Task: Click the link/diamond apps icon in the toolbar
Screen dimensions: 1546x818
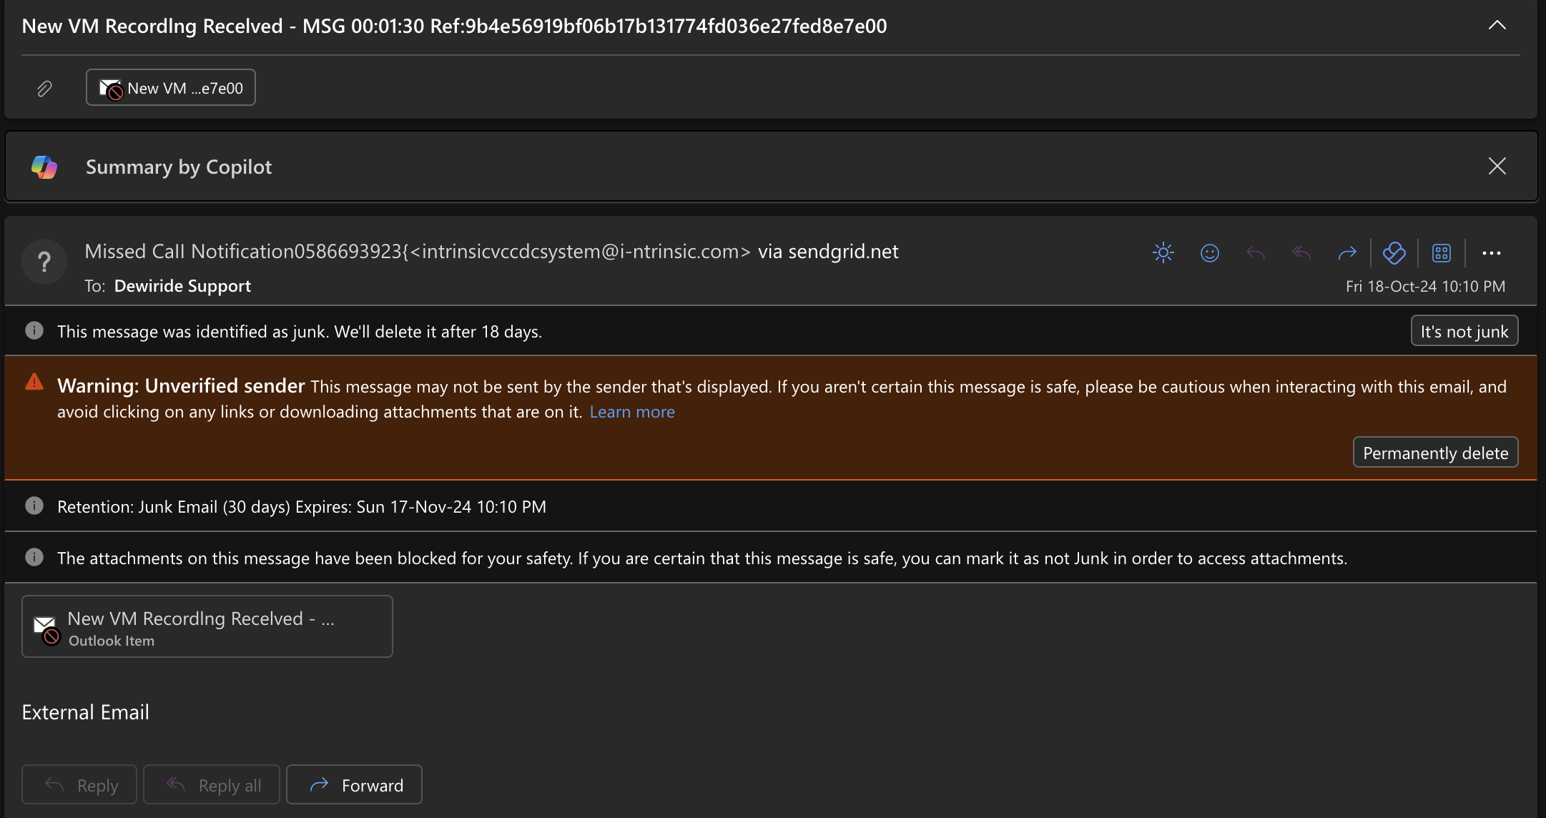Action: [x=1394, y=252]
